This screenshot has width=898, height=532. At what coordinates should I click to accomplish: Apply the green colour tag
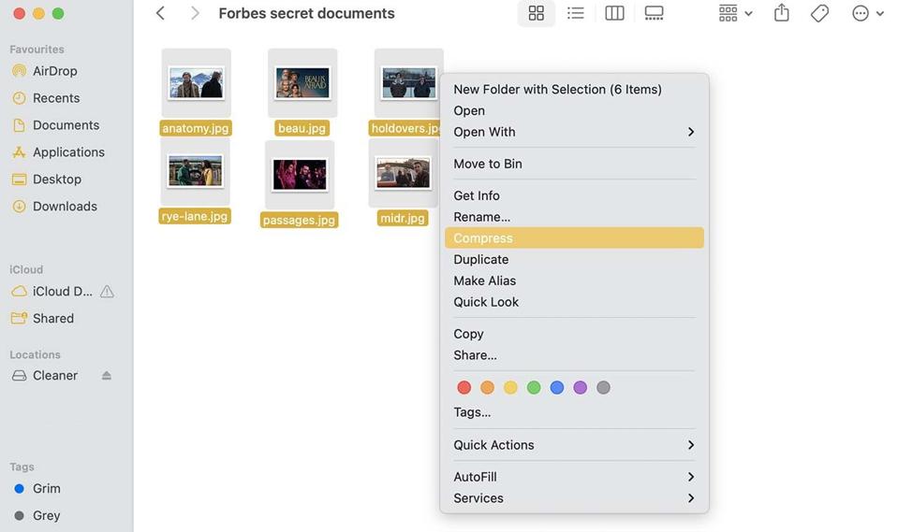pos(534,387)
